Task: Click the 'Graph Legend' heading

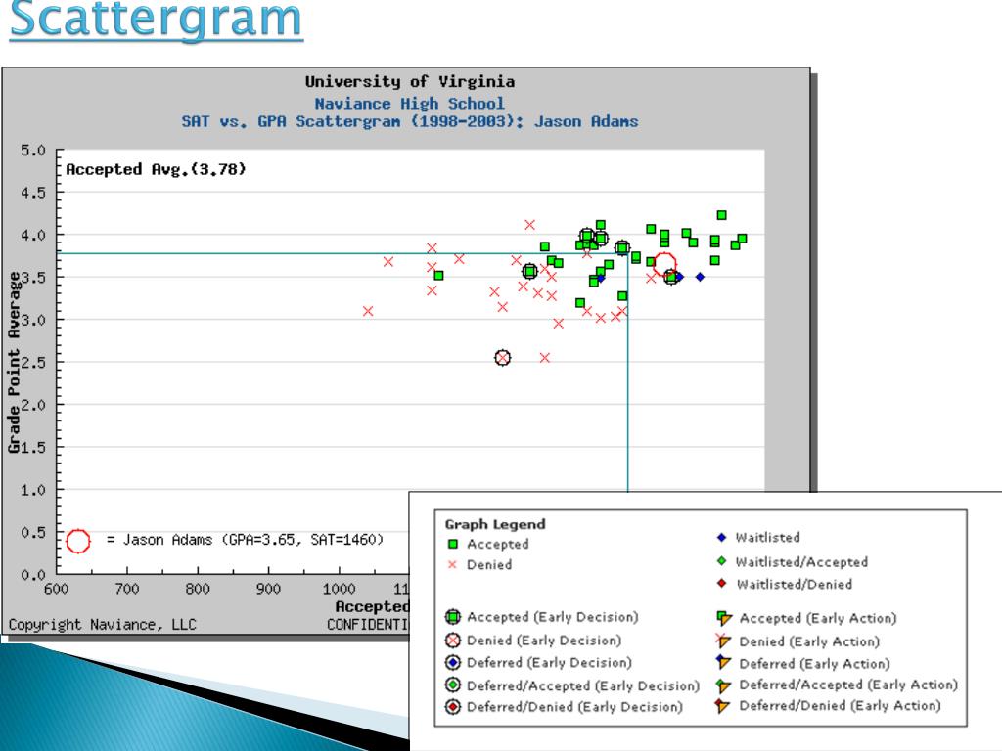Action: point(495,524)
